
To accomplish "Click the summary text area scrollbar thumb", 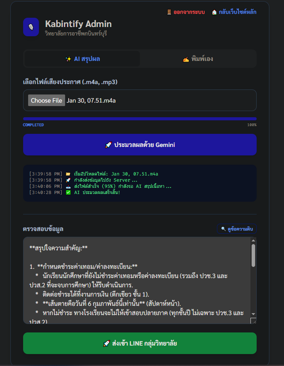I will (253, 255).
